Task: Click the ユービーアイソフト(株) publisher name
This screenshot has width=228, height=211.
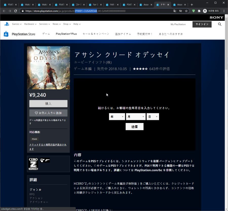Action: (x=93, y=62)
